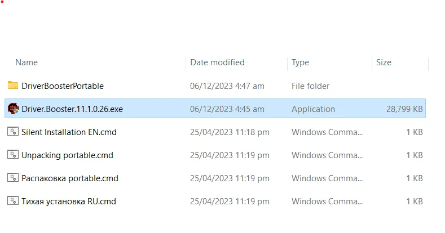
Task: Click the Распаковка portable.cmd file icon
Action: pos(13,178)
